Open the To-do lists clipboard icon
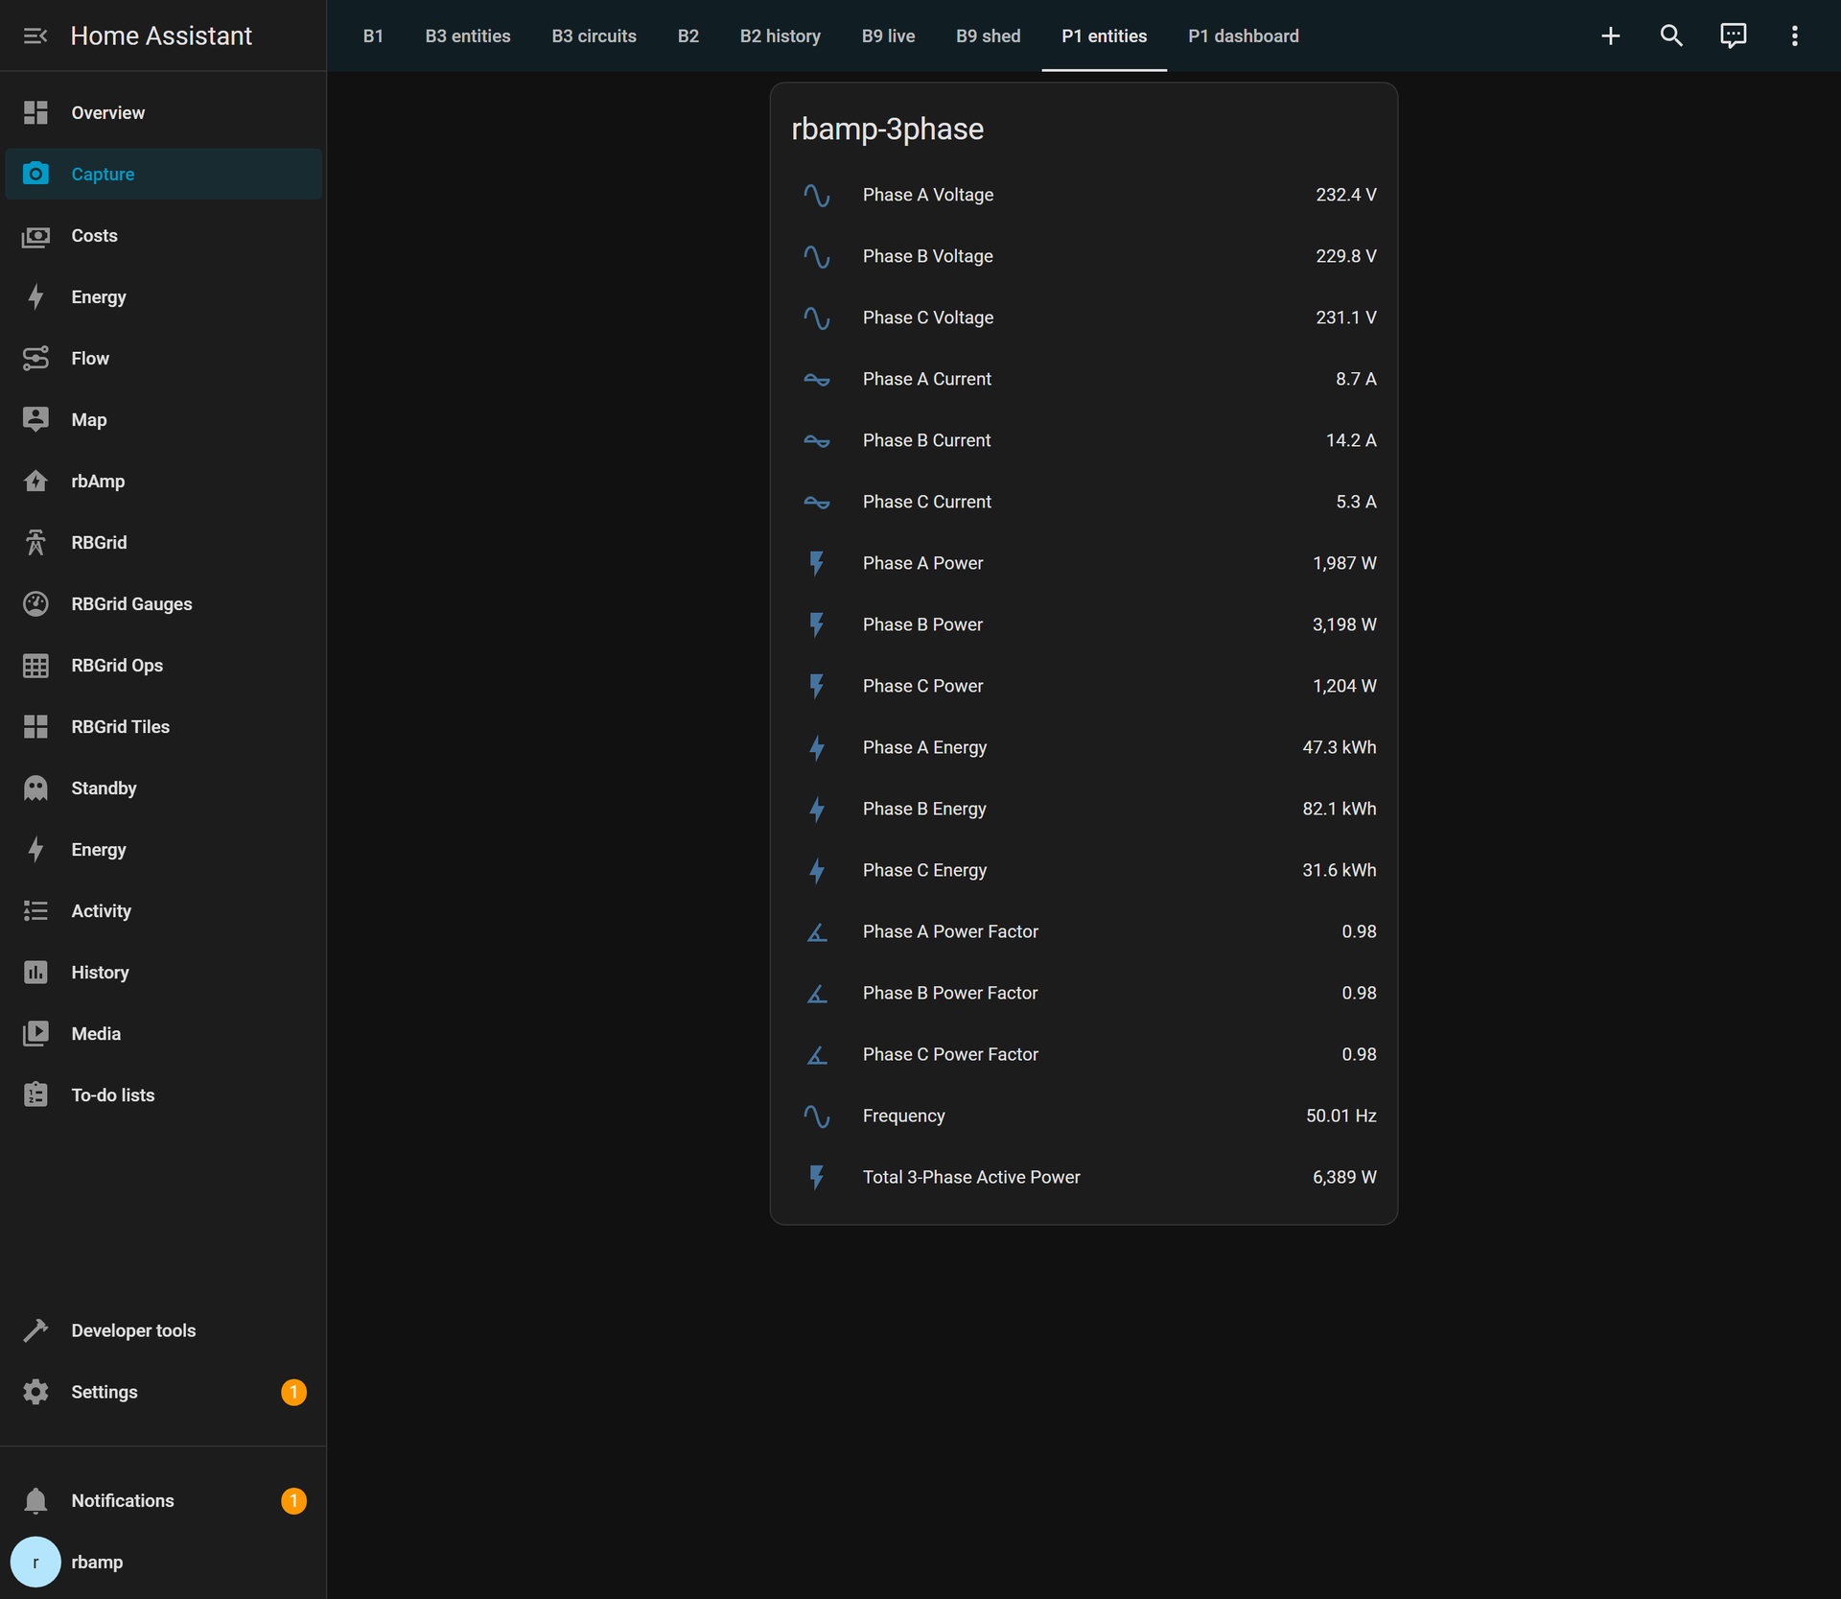Screen dimensions: 1841x1599 point(35,1094)
